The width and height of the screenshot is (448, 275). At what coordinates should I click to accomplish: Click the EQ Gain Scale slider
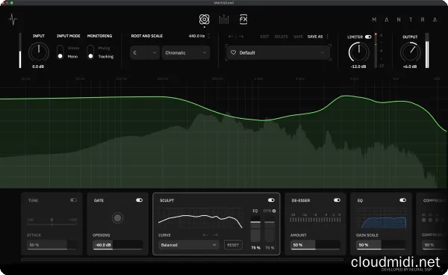click(x=381, y=245)
